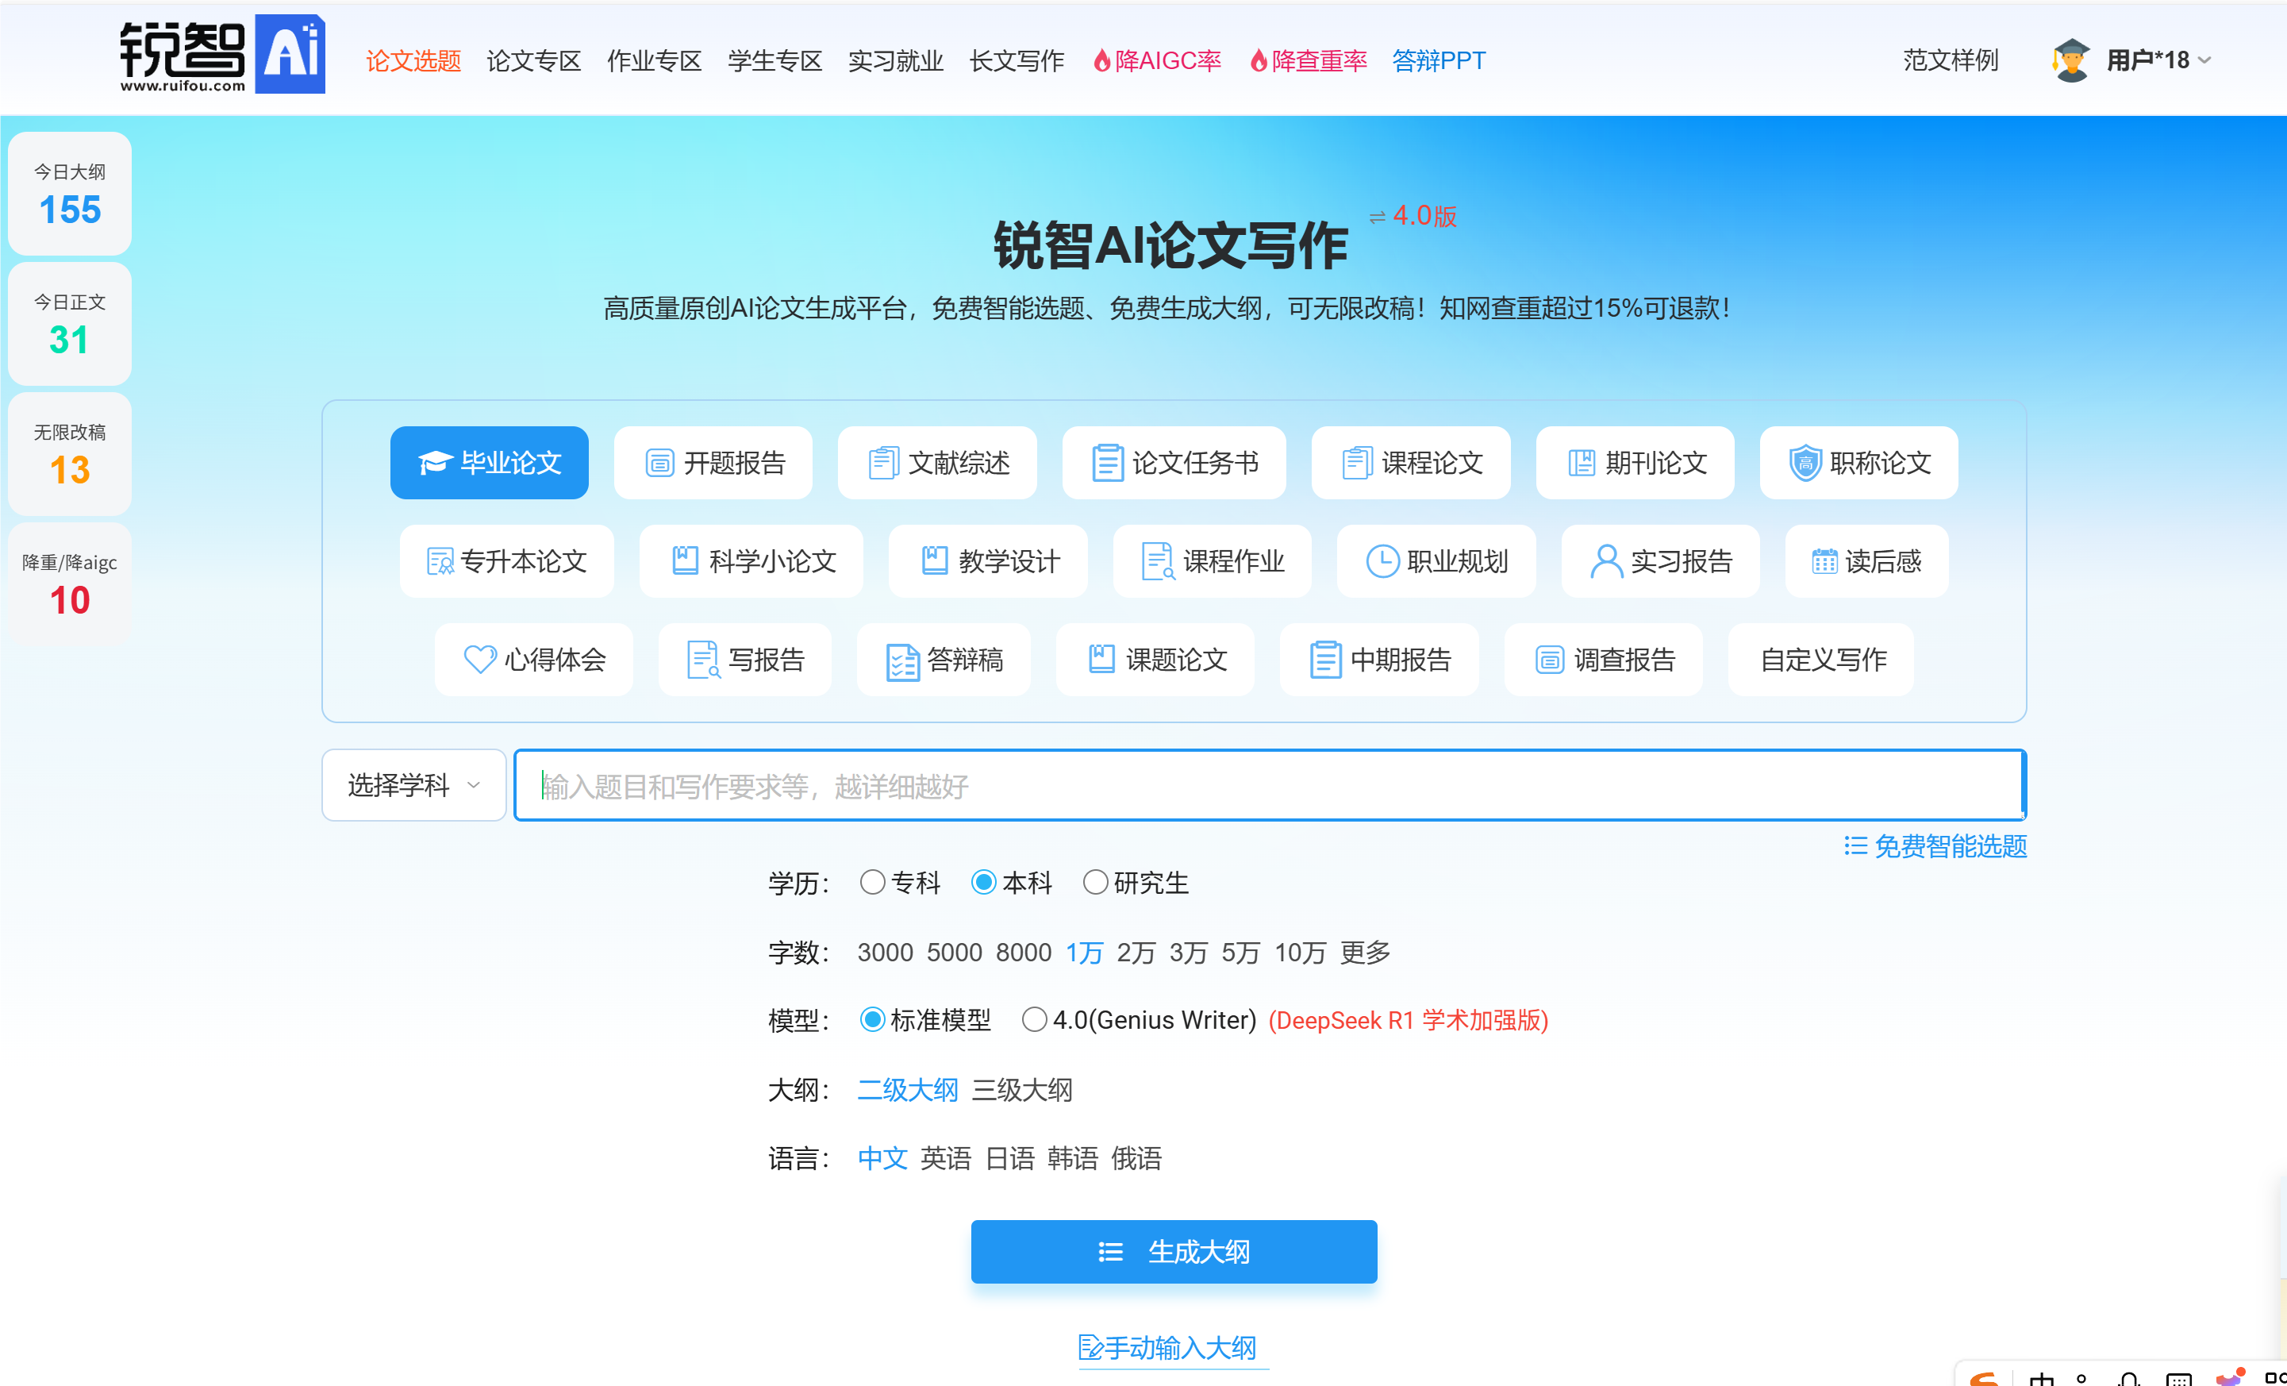Screen dimensions: 2287x1386
Task: Click the 今日大纲 155 stats card
Action: (x=70, y=194)
